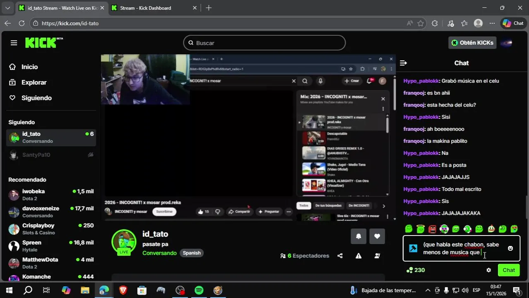
Task: Open the moderator user-key icon
Action: click(377, 256)
